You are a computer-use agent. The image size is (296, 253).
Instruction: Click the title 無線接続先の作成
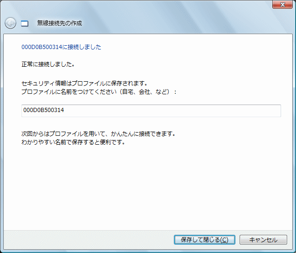60,23
